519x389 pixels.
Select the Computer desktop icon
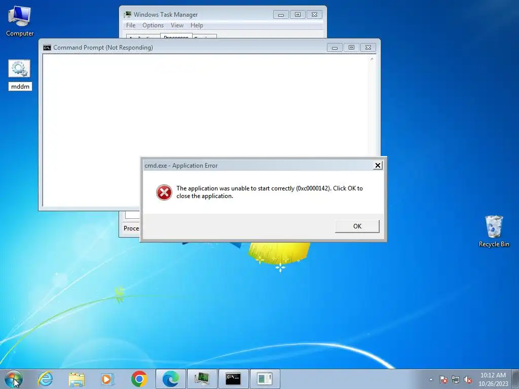[20, 21]
